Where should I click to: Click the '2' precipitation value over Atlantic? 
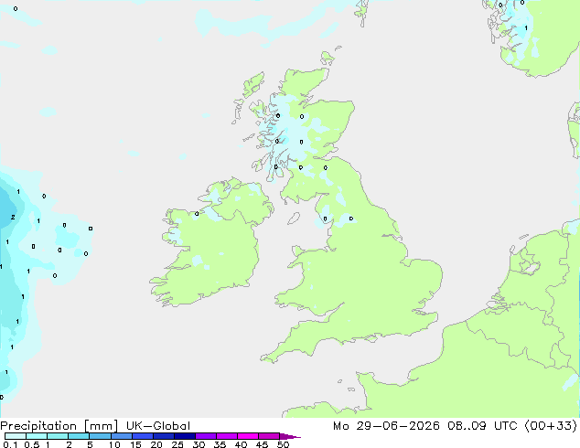(x=13, y=217)
